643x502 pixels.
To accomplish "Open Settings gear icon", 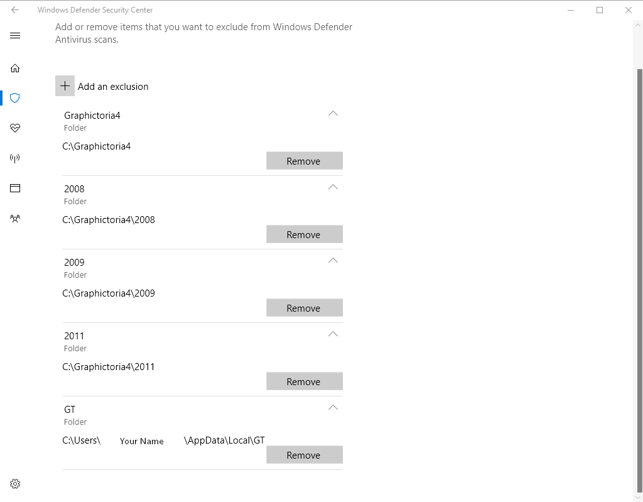I will 15,484.
